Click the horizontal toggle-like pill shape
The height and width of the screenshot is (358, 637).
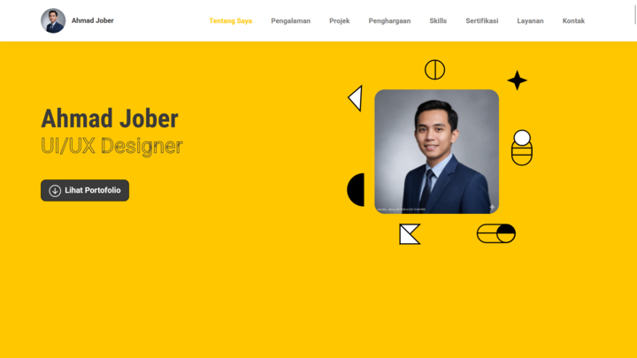coord(496,233)
